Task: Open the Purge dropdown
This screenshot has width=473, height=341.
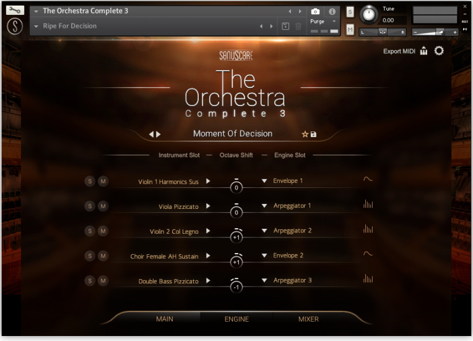Action: click(334, 22)
